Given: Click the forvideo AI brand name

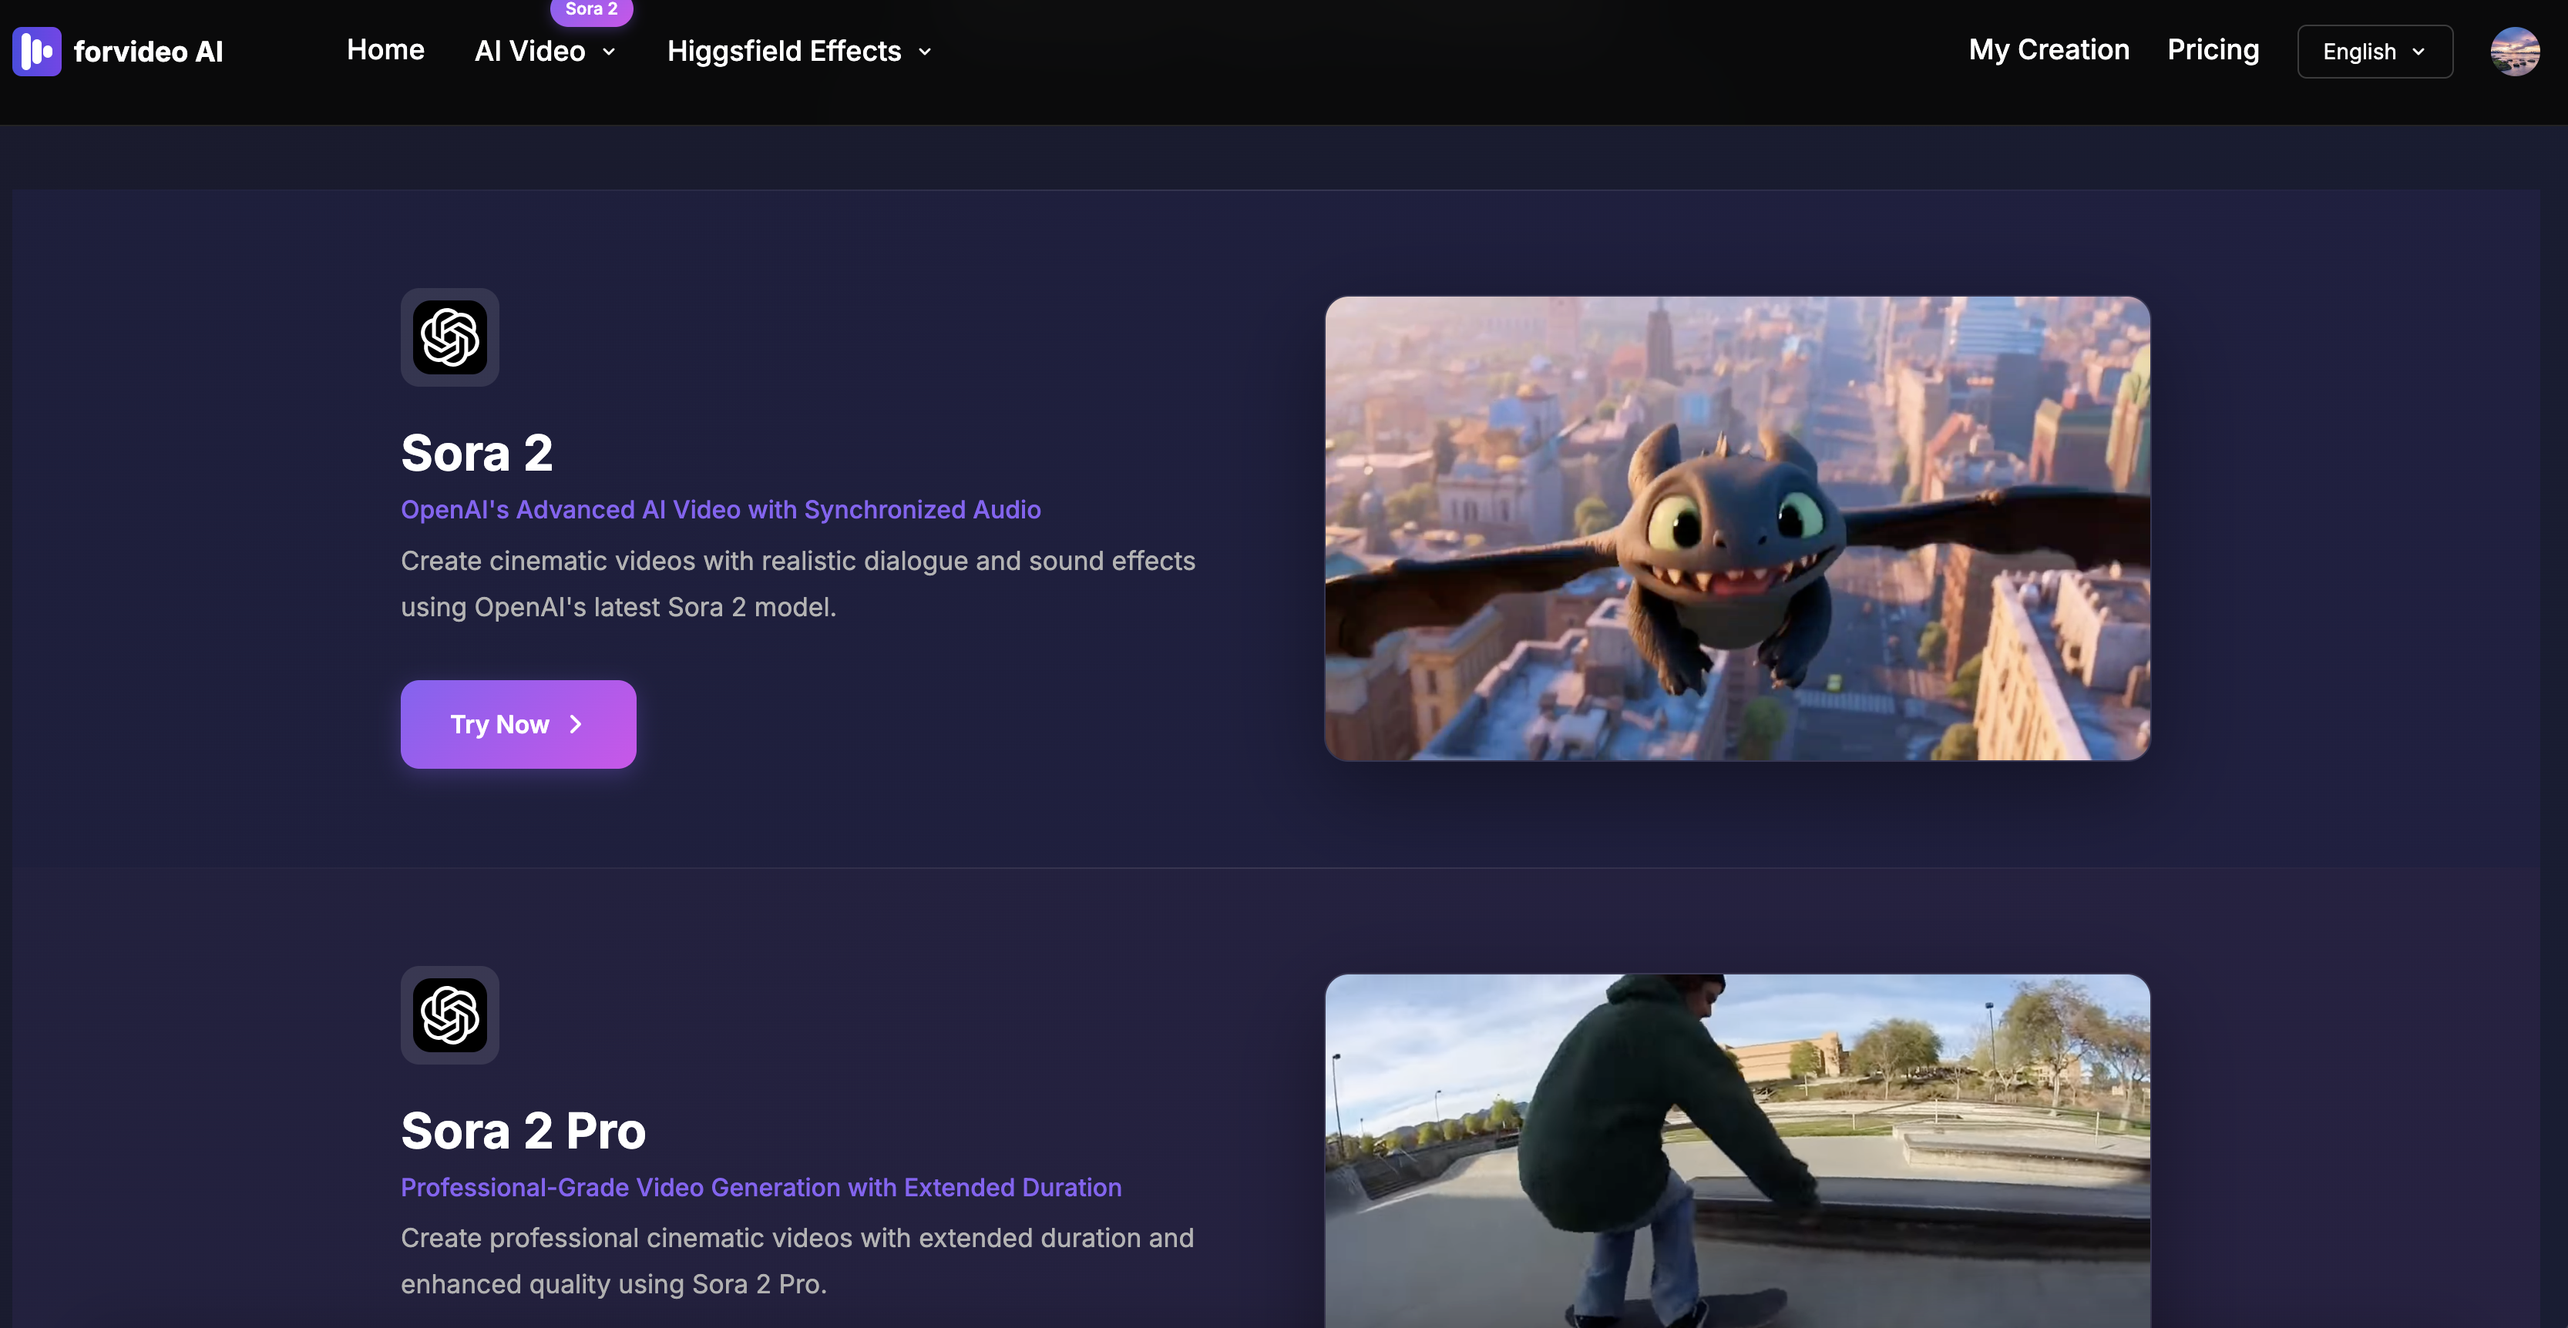Looking at the screenshot, I should (149, 52).
